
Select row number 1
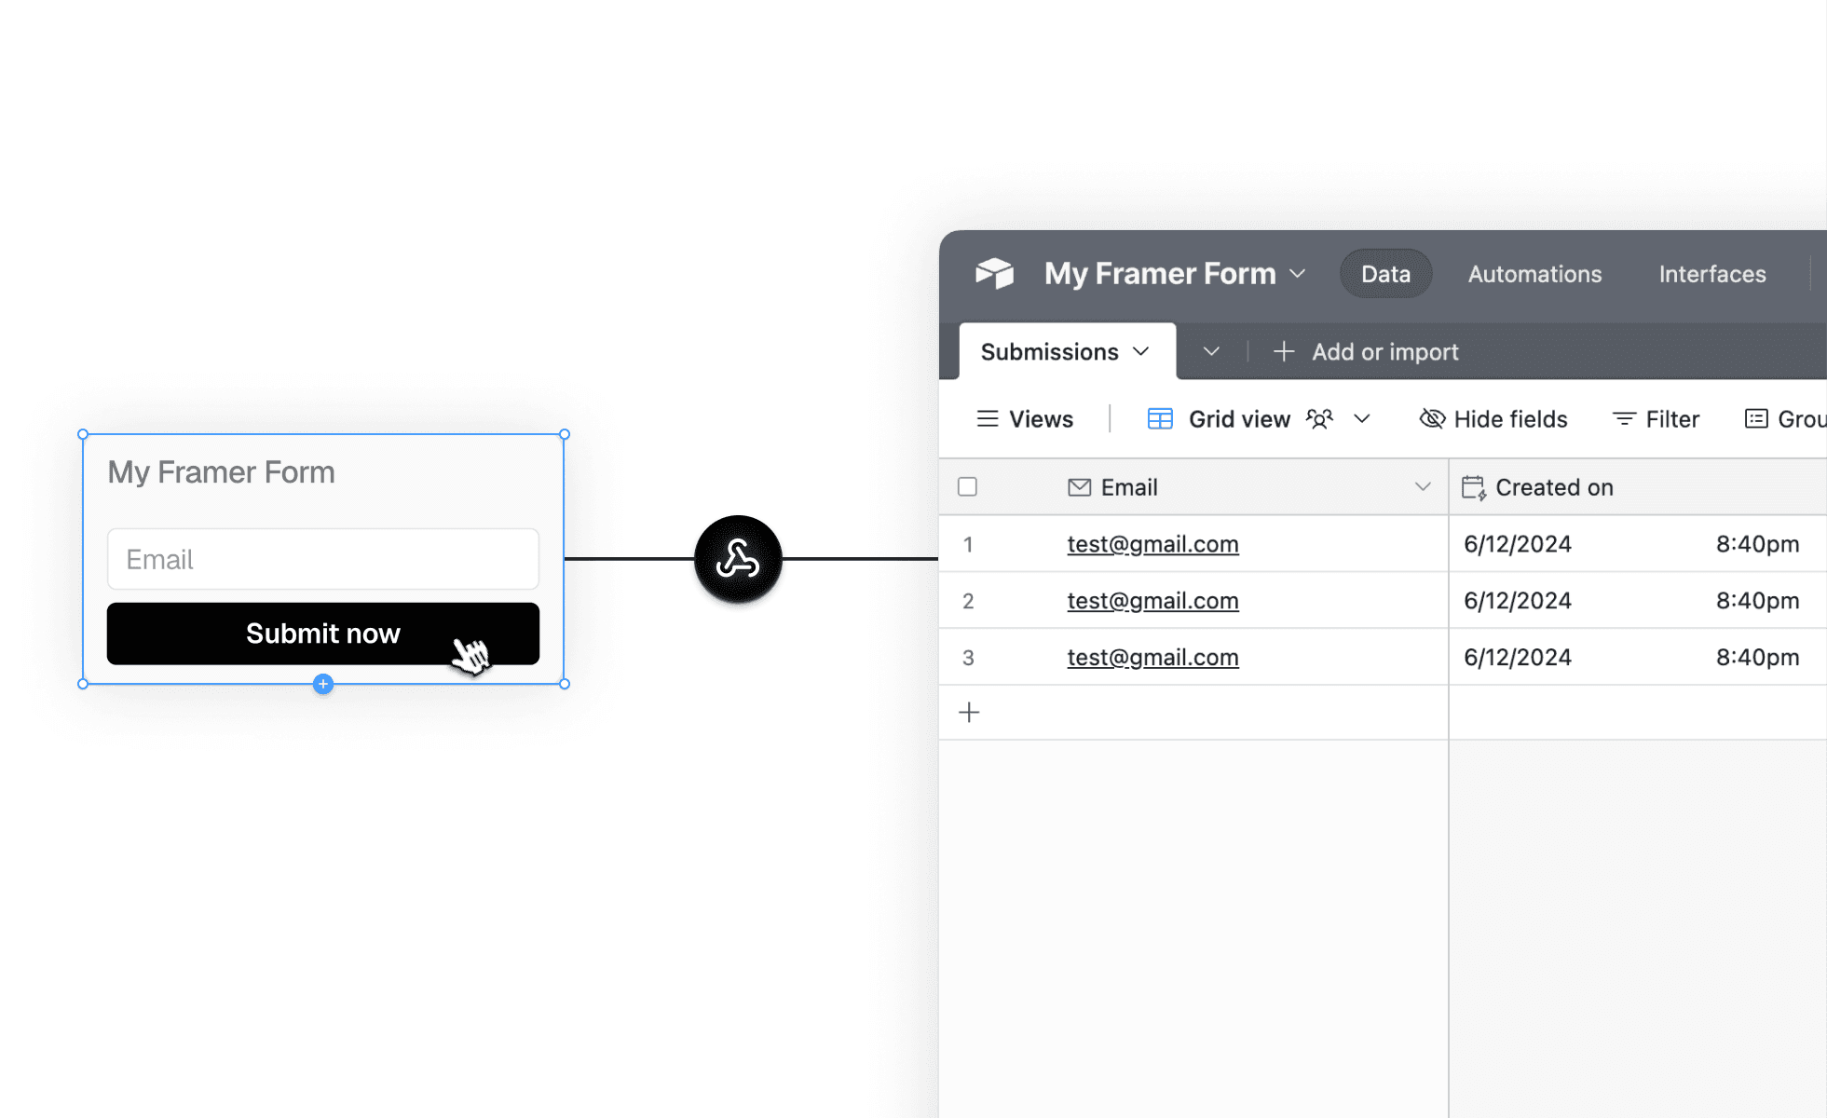pyautogui.click(x=968, y=544)
